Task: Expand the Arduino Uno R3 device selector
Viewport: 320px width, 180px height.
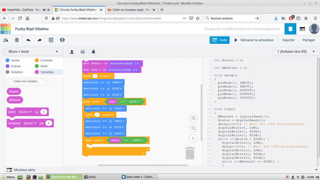Action: point(296,51)
